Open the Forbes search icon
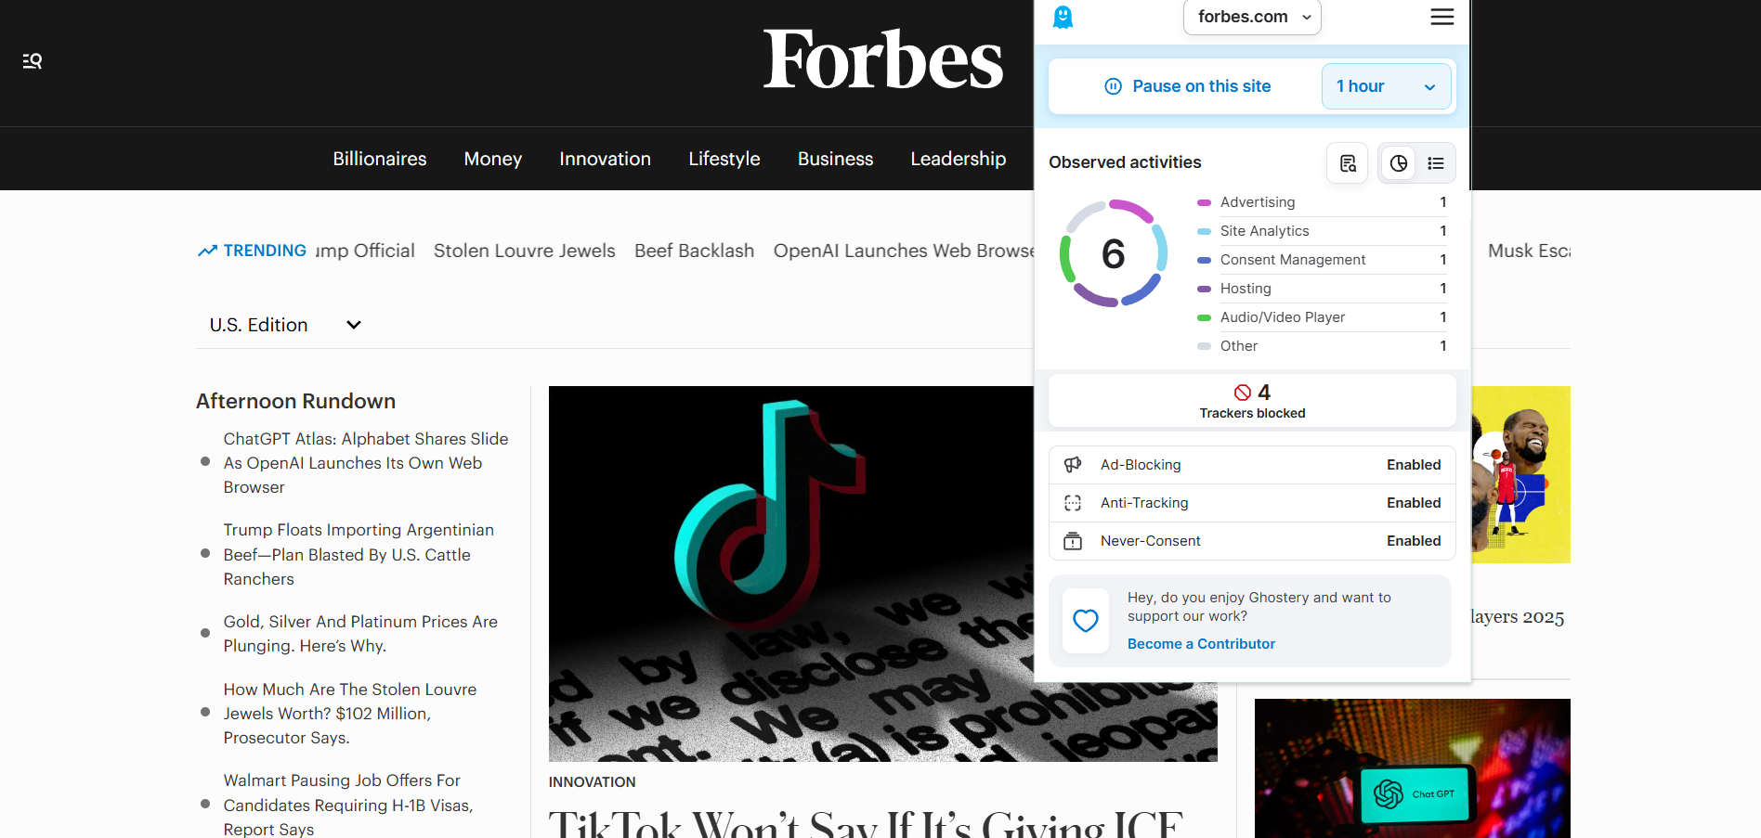The image size is (1761, 838). coord(32,60)
